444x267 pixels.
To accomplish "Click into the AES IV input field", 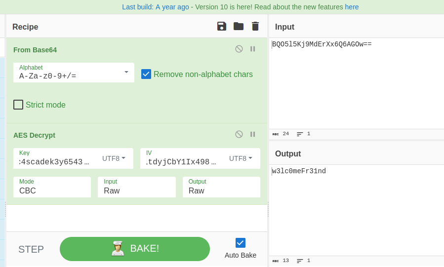I will [181, 162].
